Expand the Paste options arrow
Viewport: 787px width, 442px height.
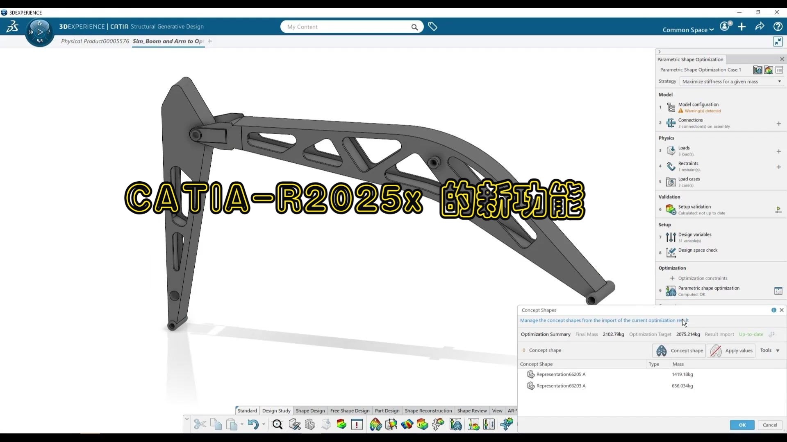click(242, 424)
